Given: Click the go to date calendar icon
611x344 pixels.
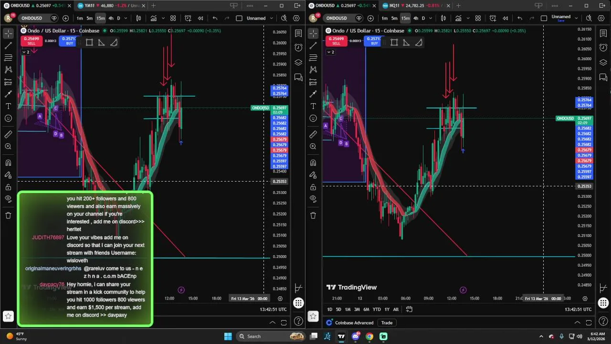Looking at the screenshot, I should click(409, 309).
